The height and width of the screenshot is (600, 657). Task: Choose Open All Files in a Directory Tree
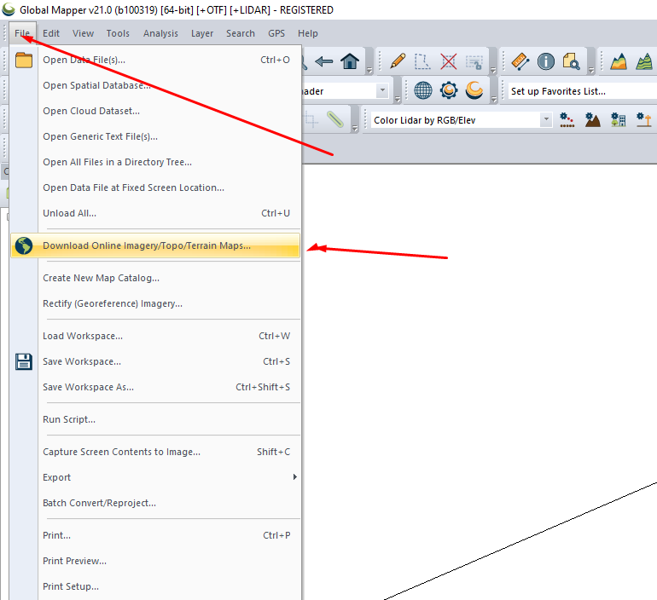point(155,162)
